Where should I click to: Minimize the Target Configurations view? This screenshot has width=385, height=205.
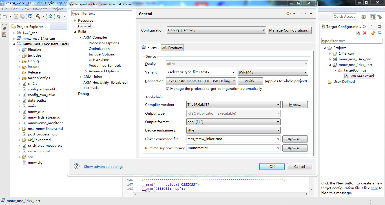point(373,26)
